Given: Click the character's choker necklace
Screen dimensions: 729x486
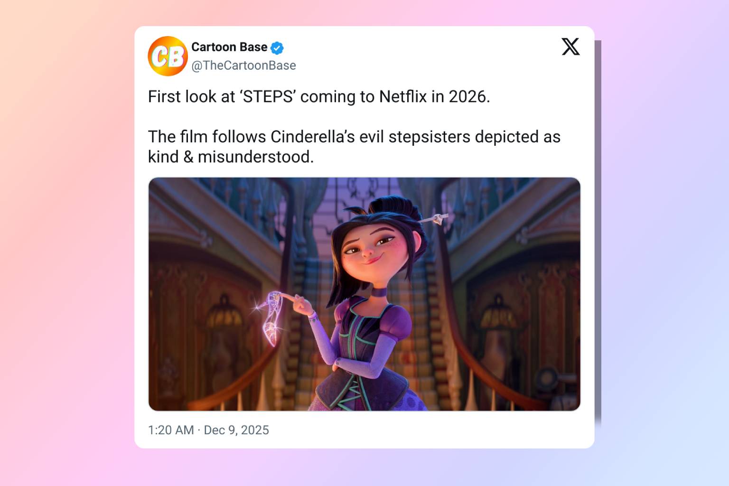Looking at the screenshot, I should tap(379, 291).
